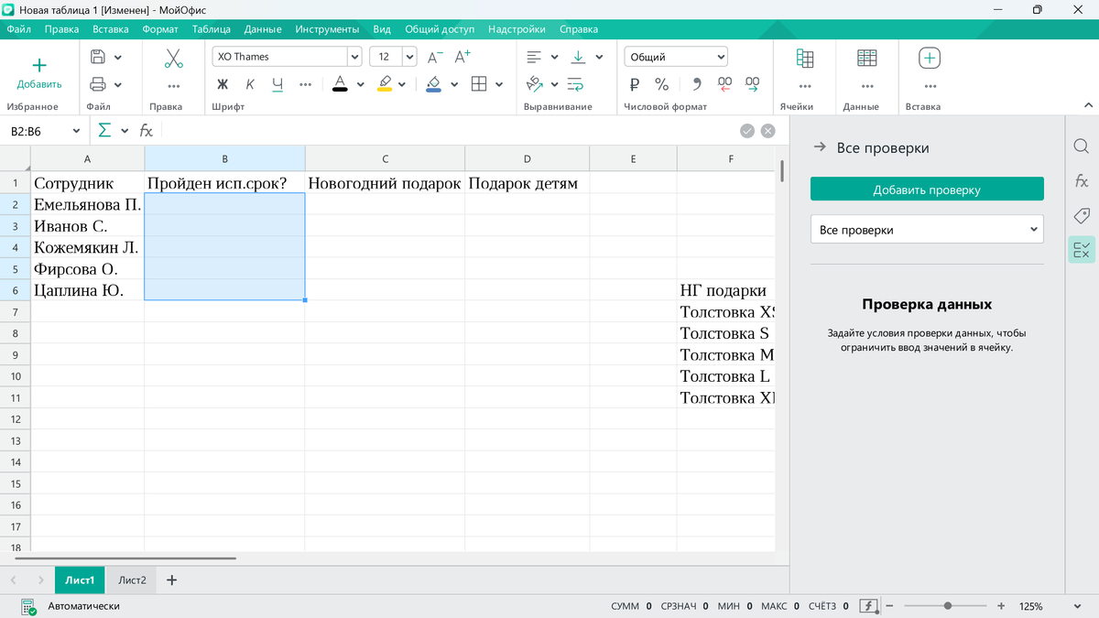Expand Sum functions dropdown arrow
Screen dimensions: 1099x618
point(125,131)
